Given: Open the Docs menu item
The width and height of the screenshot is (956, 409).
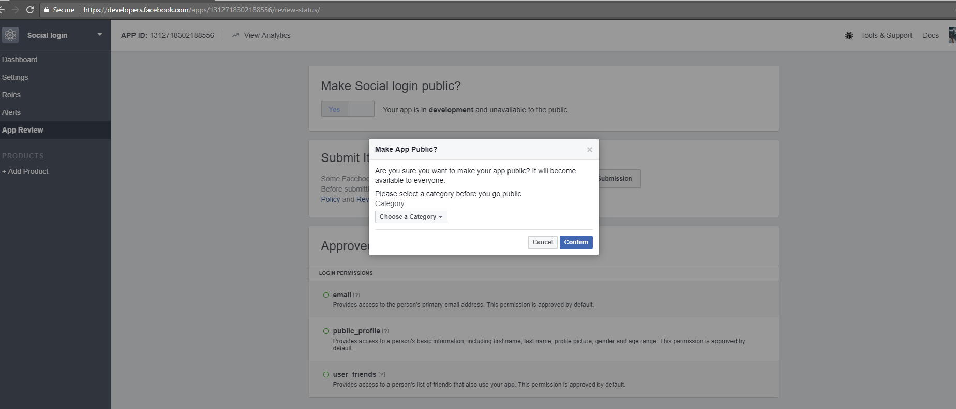Looking at the screenshot, I should coord(930,35).
